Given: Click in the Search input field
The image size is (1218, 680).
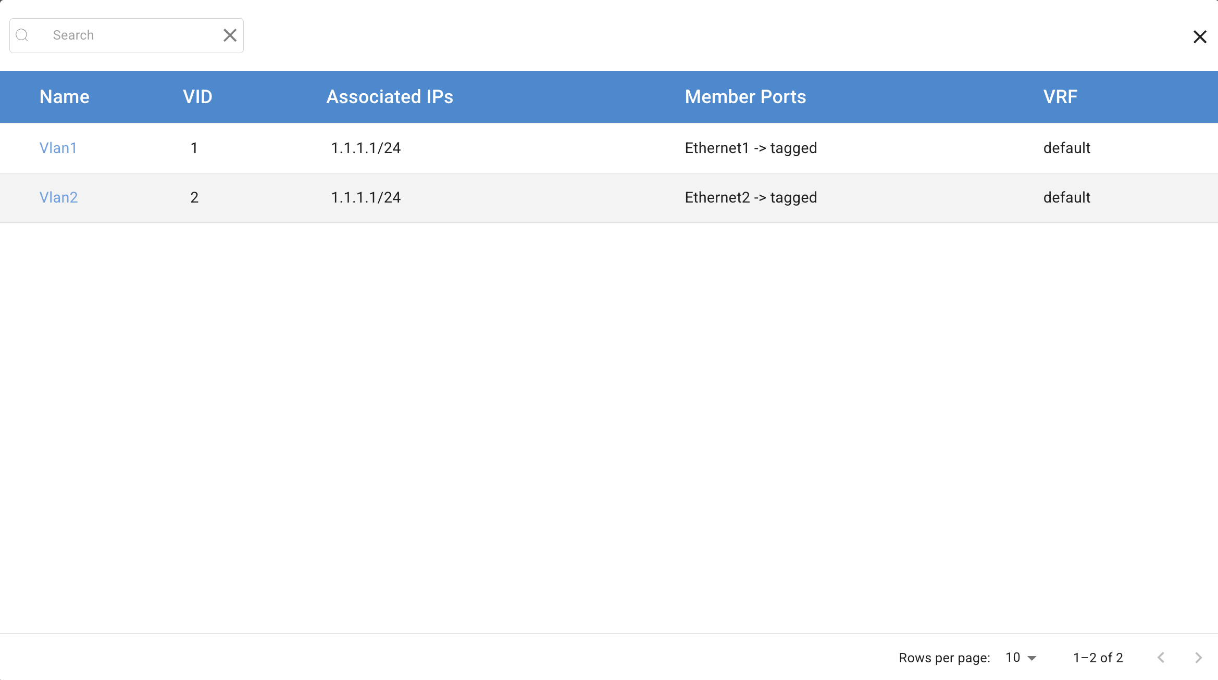Looking at the screenshot, I should (x=130, y=35).
